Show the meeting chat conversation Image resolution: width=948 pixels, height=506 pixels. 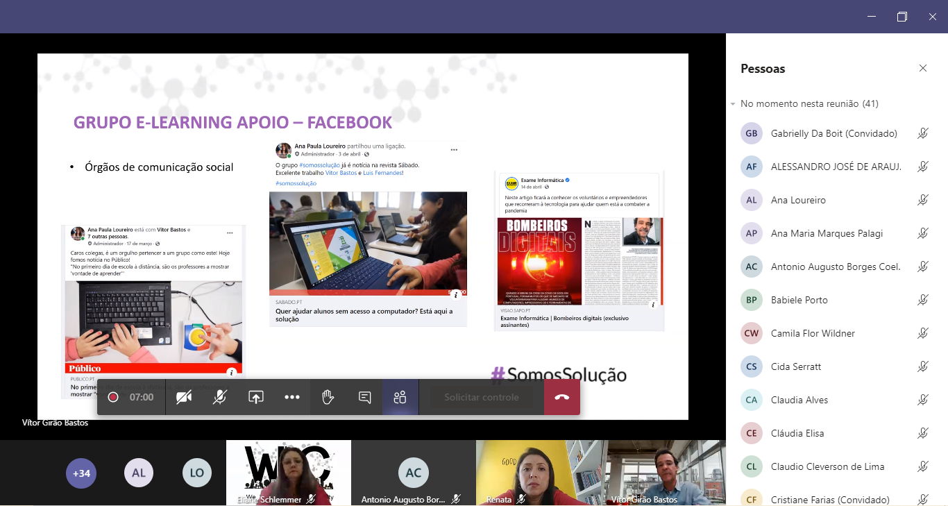(x=364, y=397)
